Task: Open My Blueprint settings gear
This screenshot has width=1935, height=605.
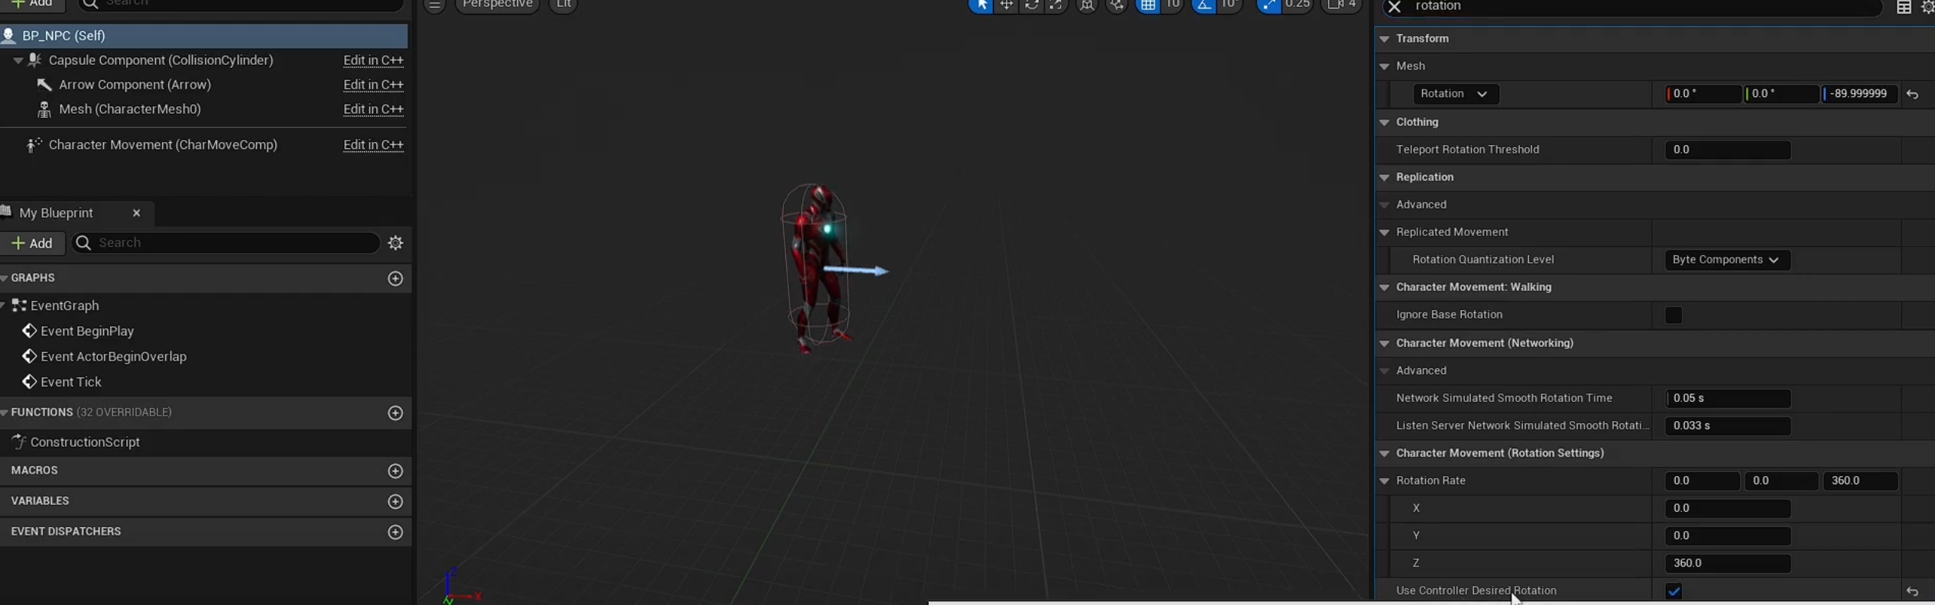Action: 395,243
